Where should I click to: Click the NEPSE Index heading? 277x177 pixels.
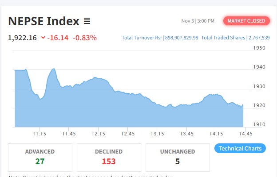[44, 21]
